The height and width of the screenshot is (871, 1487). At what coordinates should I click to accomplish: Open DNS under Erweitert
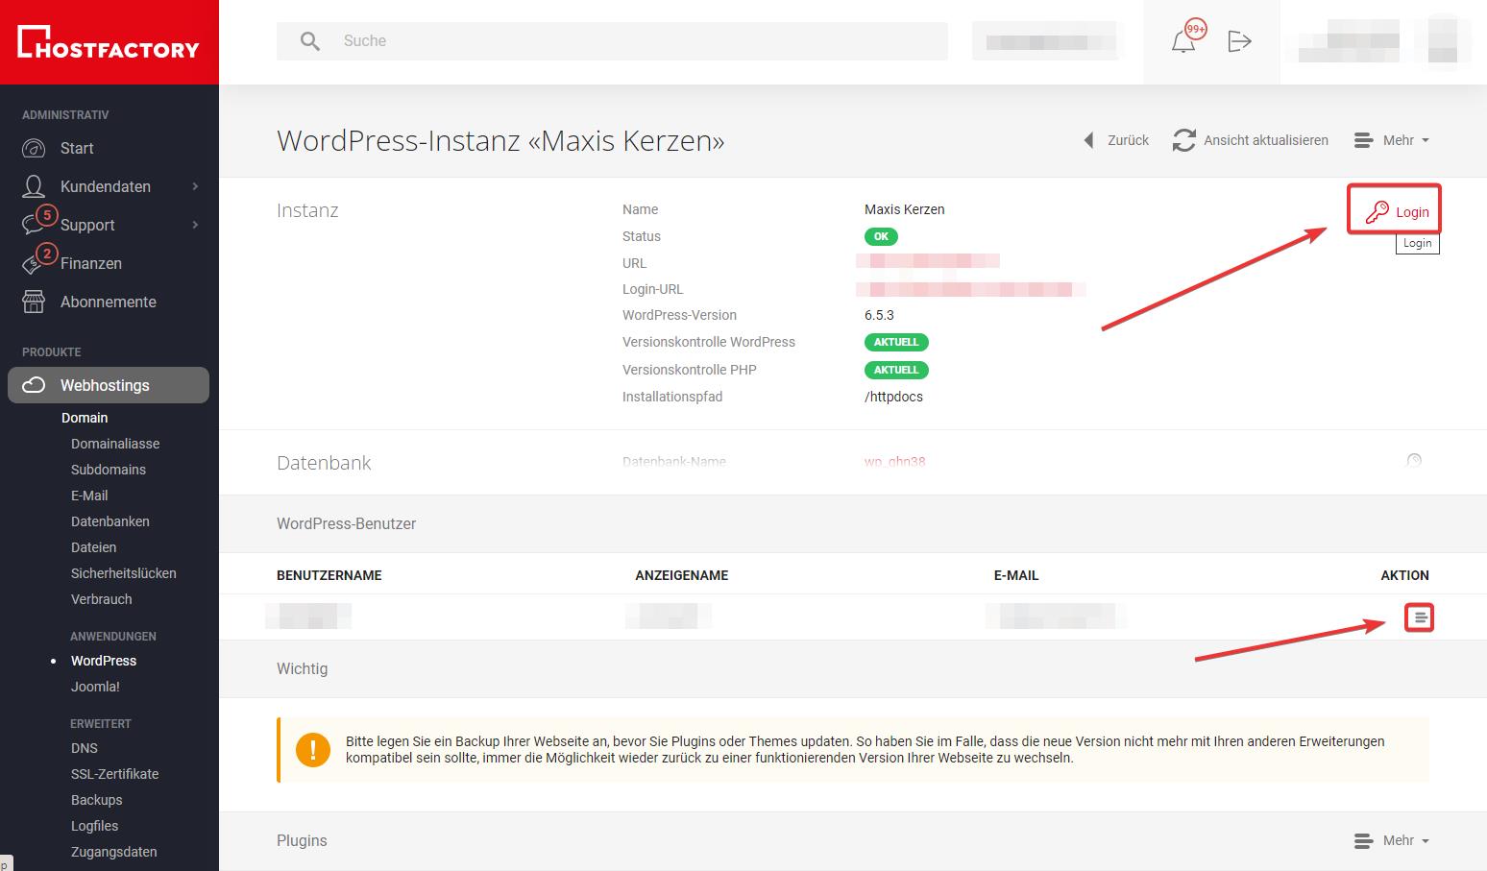[x=85, y=748]
